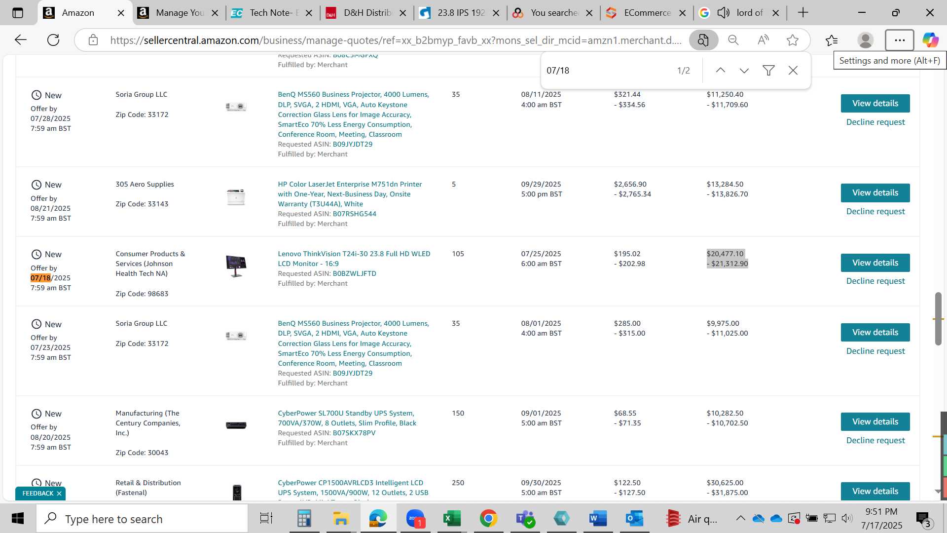Jump to previous find result
Screen dimensions: 947x533
click(x=720, y=71)
